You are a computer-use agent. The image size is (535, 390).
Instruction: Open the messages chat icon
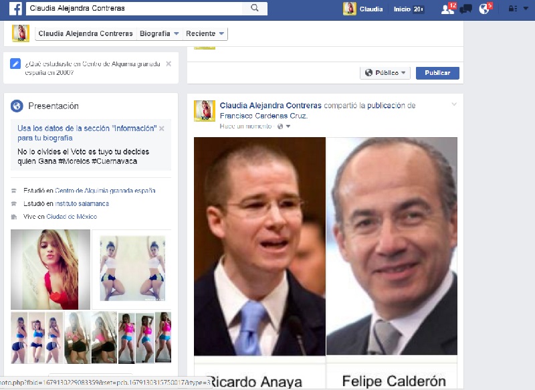click(465, 9)
